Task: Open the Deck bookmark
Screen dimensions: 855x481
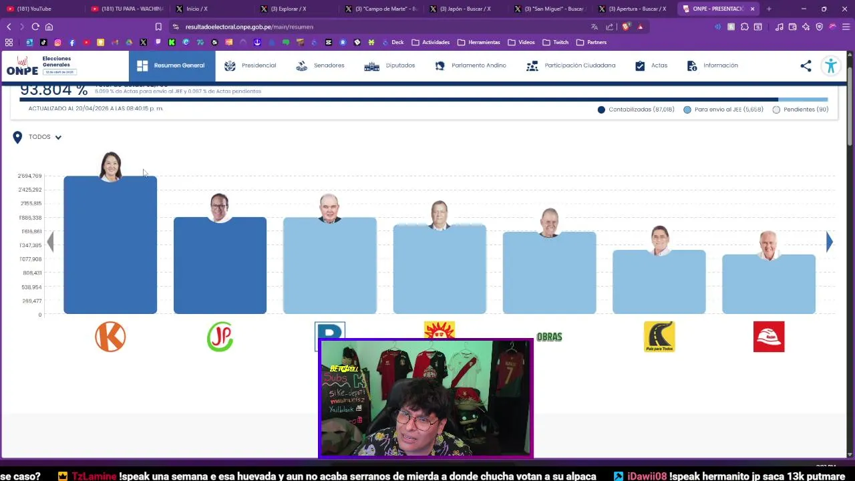Action: 393,42
